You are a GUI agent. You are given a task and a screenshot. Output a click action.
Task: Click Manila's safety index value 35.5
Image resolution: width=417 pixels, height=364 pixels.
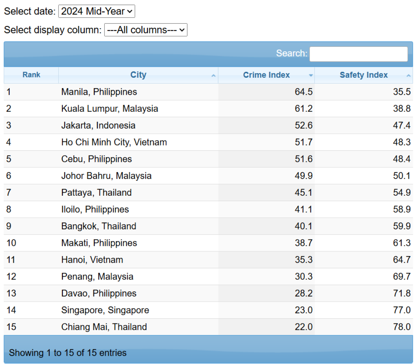(x=402, y=92)
